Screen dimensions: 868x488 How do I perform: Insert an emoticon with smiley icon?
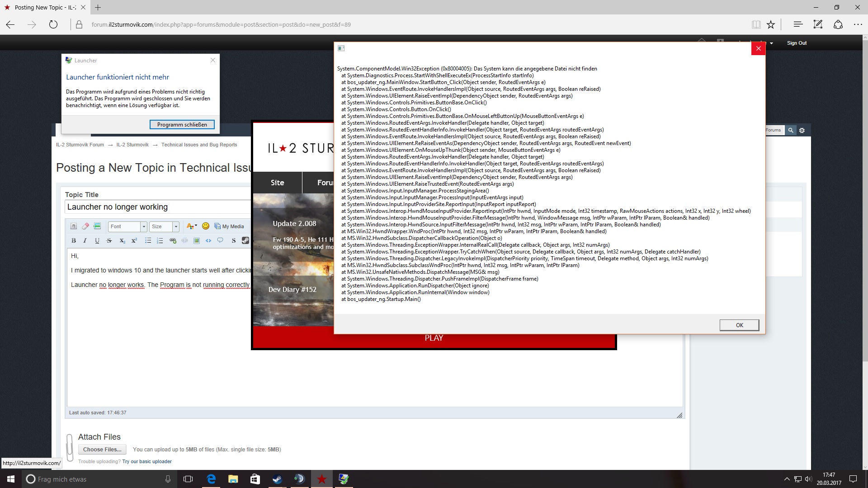pyautogui.click(x=206, y=226)
